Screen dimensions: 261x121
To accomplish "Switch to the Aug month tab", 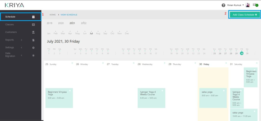I will pos(98,34).
